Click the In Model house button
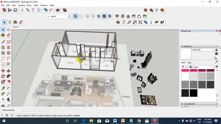Screen dimensions: 221x124 point(191,67)
